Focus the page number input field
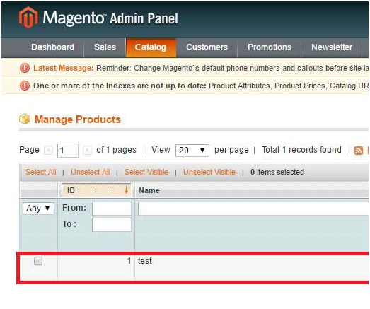370x309 pixels. pos(68,150)
